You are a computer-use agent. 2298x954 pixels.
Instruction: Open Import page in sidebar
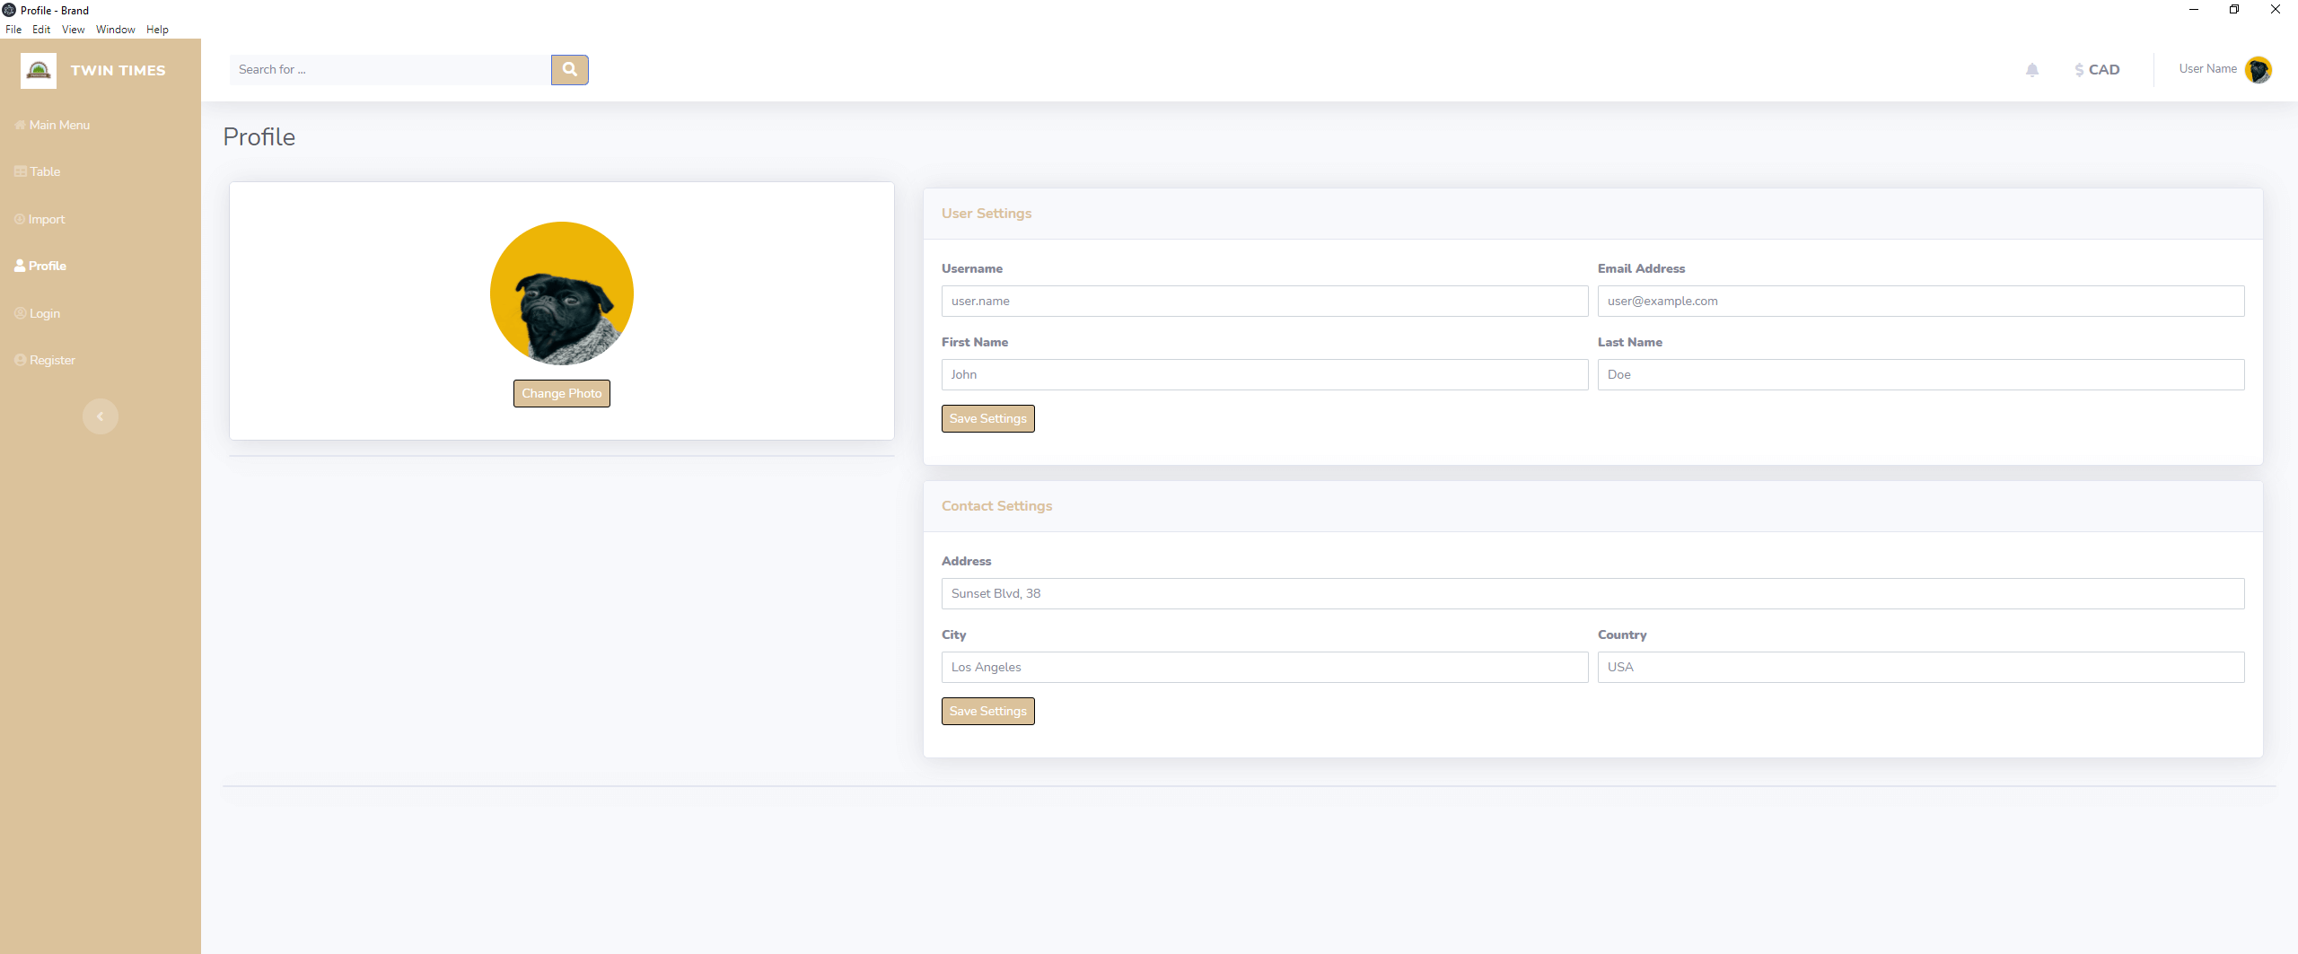(46, 219)
